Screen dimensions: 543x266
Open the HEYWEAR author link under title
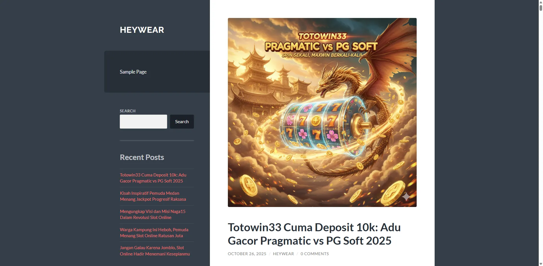point(283,254)
